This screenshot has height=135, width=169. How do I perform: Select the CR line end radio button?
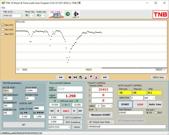(147, 113)
